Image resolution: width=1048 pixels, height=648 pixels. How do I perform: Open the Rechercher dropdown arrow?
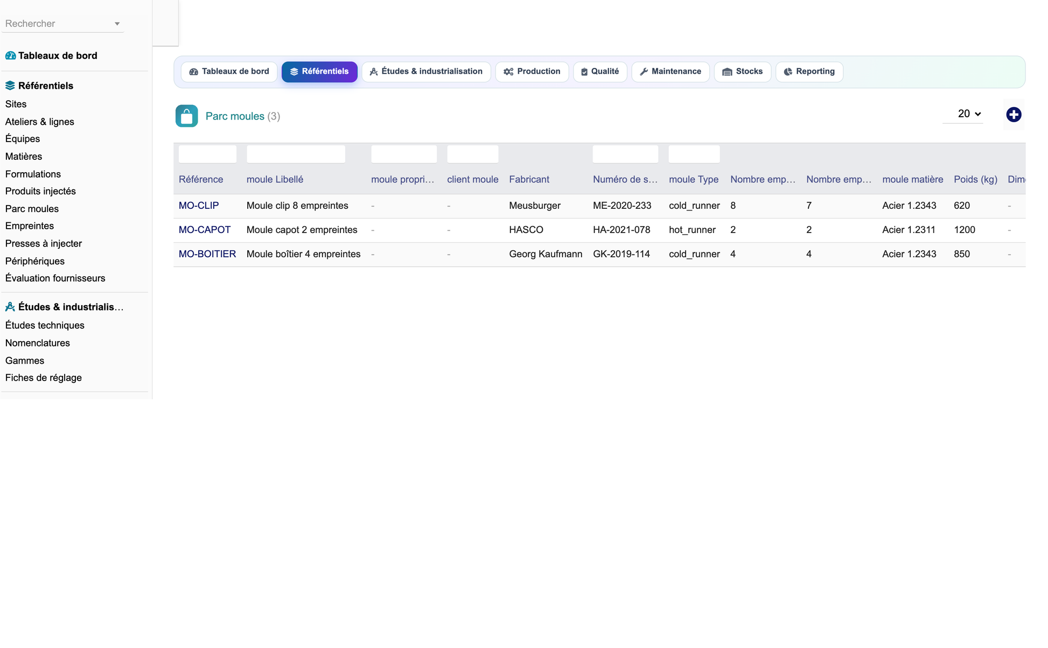coord(117,24)
